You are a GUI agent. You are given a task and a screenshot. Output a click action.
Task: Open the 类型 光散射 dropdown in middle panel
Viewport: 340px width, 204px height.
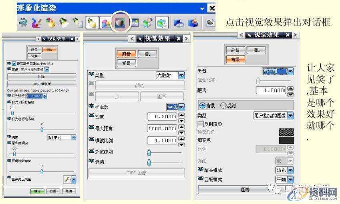181,75
